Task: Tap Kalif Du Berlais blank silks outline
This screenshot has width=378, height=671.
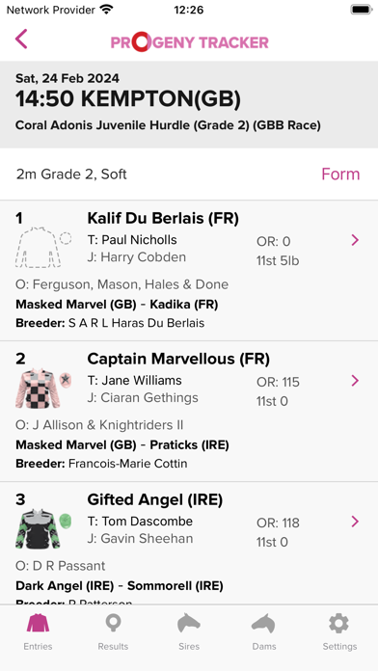Action: pyautogui.click(x=42, y=248)
